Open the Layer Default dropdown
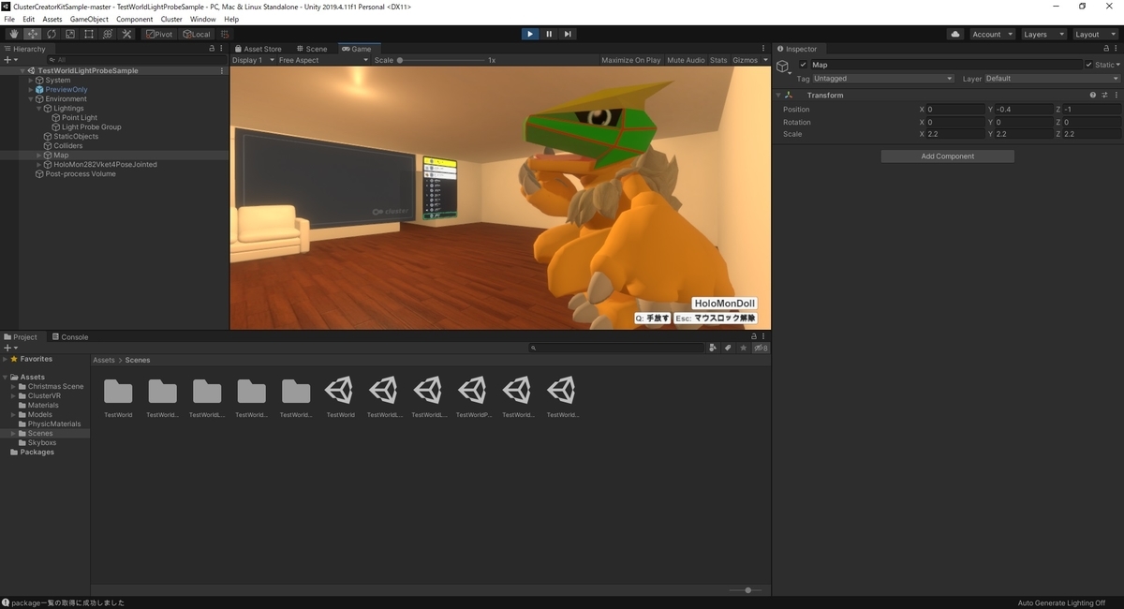The height and width of the screenshot is (609, 1124). point(1051,79)
